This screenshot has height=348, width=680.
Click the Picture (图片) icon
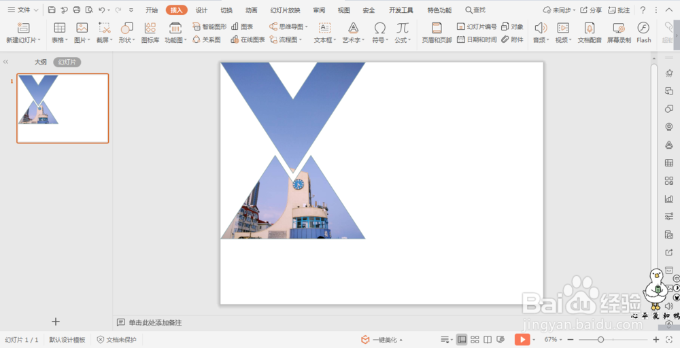(x=82, y=28)
